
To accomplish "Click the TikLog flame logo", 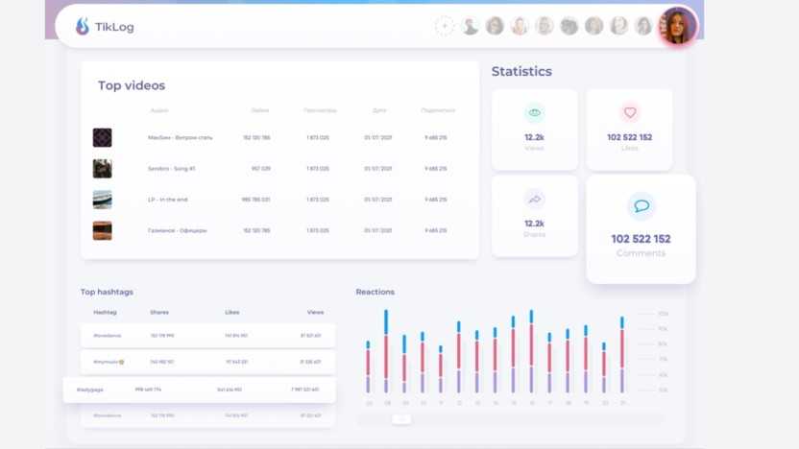I will [x=83, y=27].
